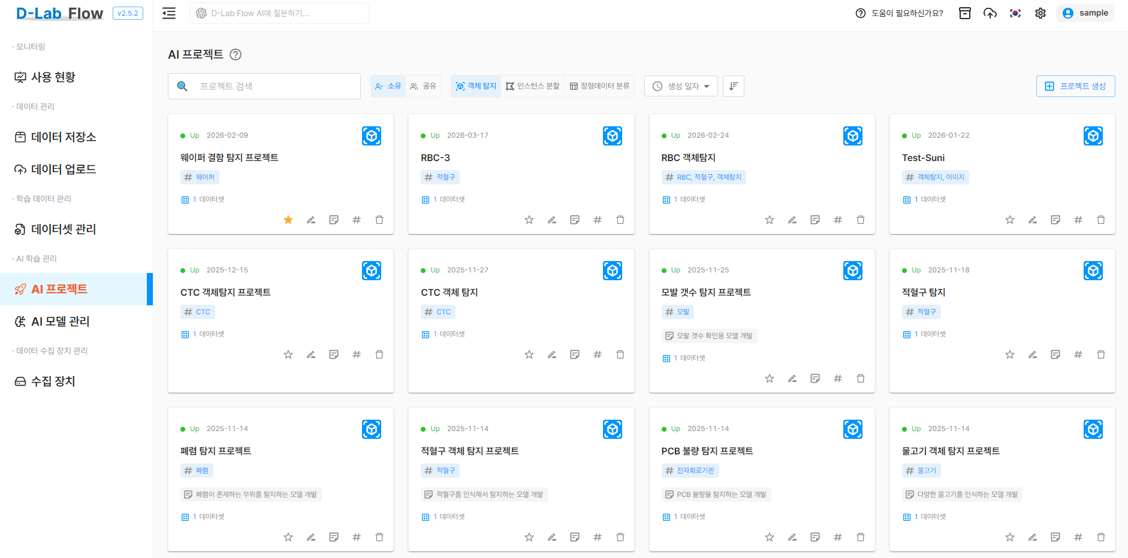
Task: Click the cube icon on 웨이퍼 결함 탐지 프로젝트
Action: click(372, 136)
